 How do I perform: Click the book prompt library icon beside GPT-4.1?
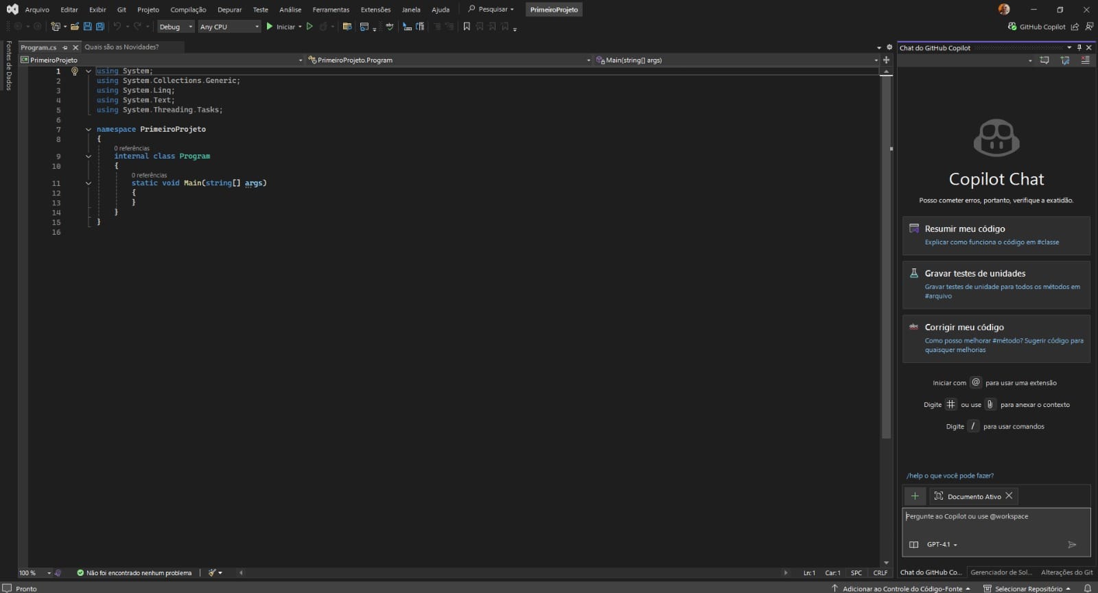point(913,544)
